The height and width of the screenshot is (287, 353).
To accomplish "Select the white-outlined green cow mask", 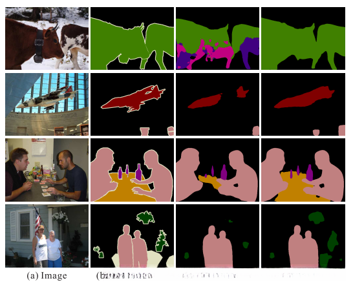I will coord(132,38).
